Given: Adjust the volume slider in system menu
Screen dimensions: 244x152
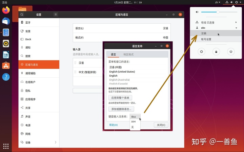Looking at the screenshot, I should pos(219,12).
